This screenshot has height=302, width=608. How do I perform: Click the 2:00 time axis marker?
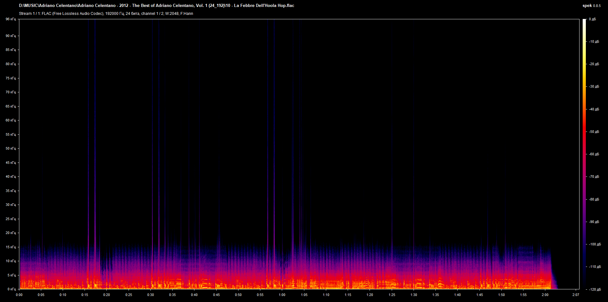[545, 295]
